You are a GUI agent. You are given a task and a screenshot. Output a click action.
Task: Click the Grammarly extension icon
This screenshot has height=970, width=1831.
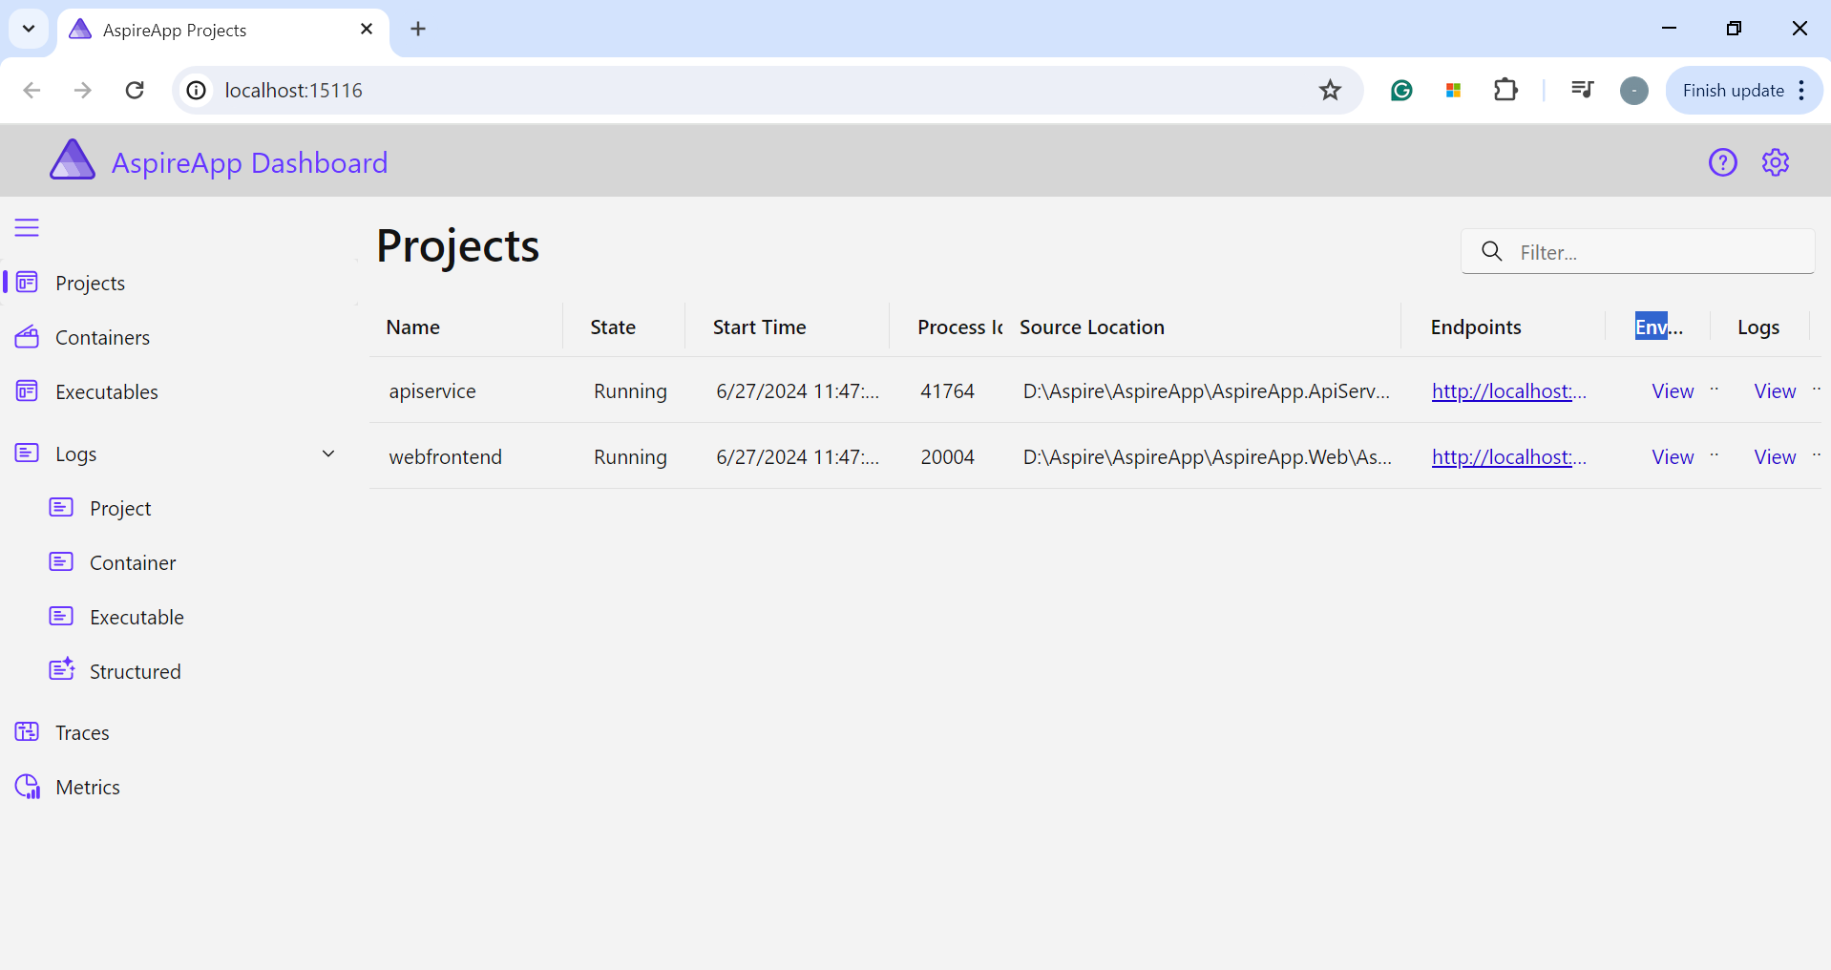(x=1400, y=91)
